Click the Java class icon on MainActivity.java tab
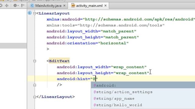 (x=32, y=5)
